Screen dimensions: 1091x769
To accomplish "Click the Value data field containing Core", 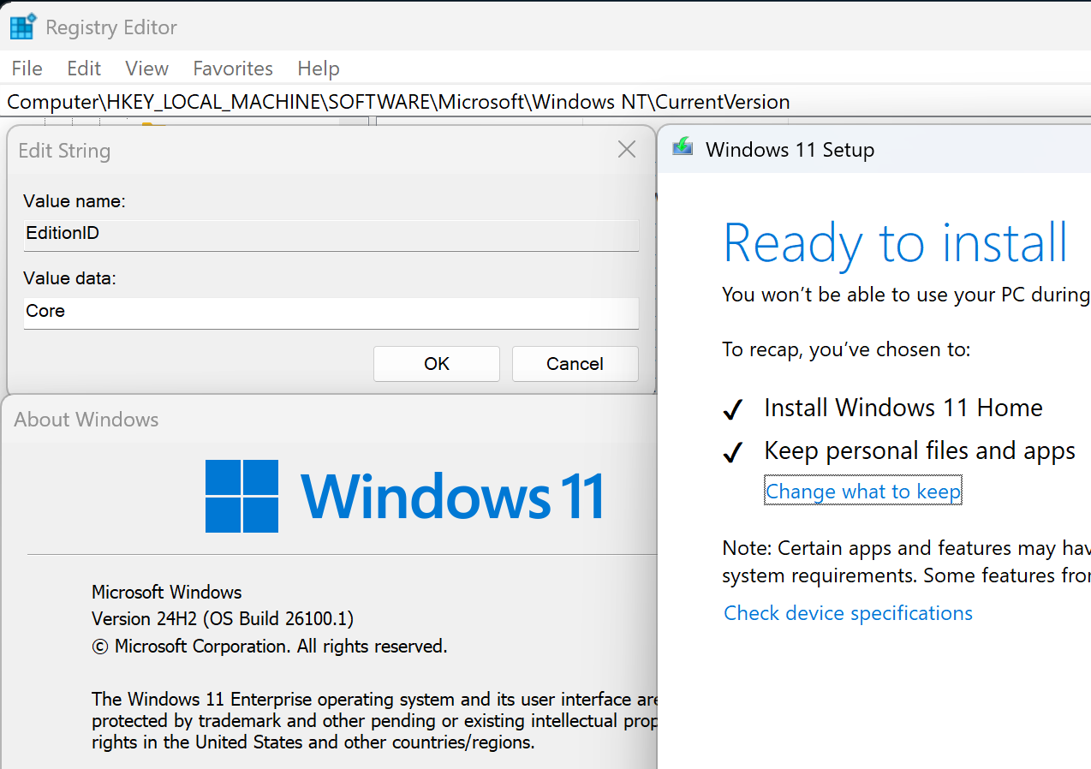I will pos(331,312).
